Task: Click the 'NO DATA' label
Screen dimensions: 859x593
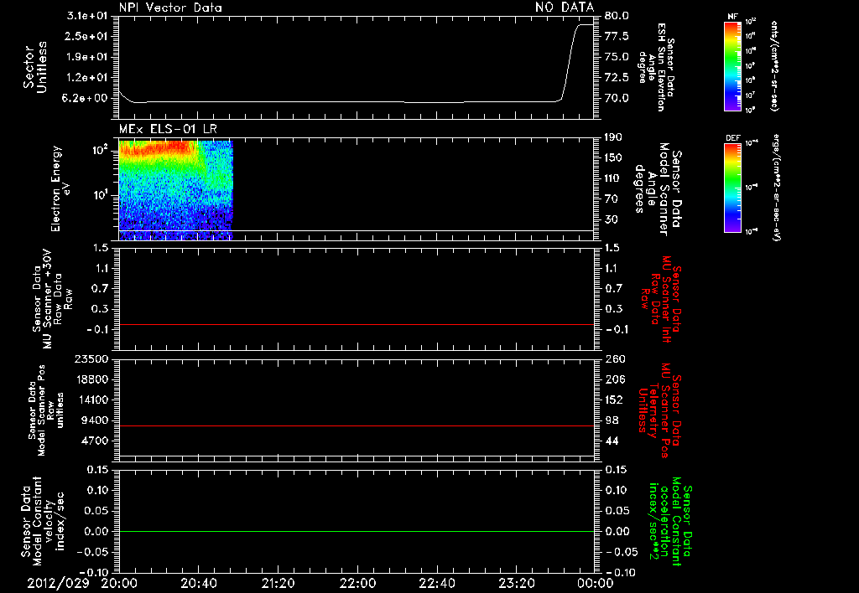Action: [x=565, y=8]
